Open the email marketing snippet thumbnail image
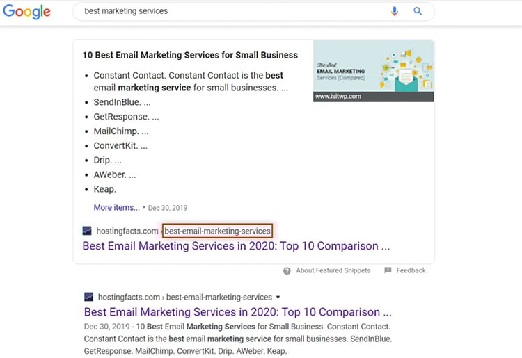The height and width of the screenshot is (358, 522). [x=373, y=65]
